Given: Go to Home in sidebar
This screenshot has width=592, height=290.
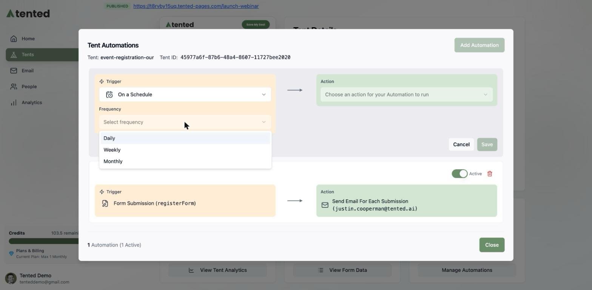Looking at the screenshot, I should (28, 39).
